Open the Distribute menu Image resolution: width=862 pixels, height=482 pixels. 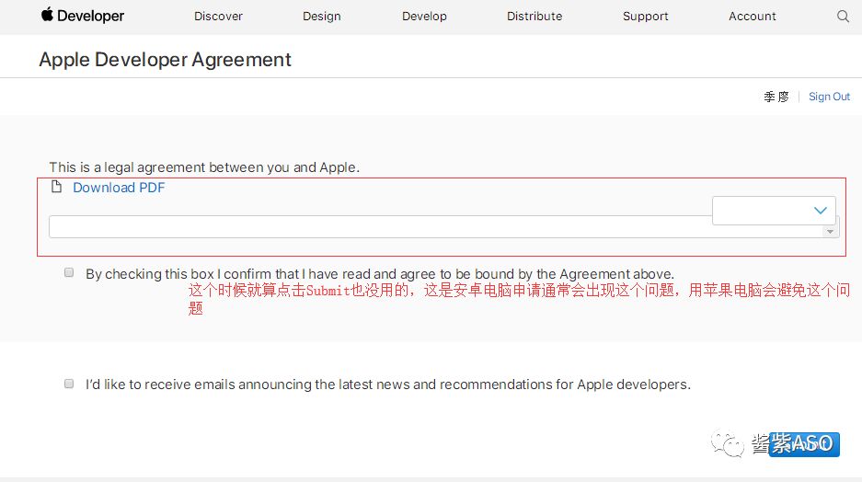pyautogui.click(x=534, y=17)
